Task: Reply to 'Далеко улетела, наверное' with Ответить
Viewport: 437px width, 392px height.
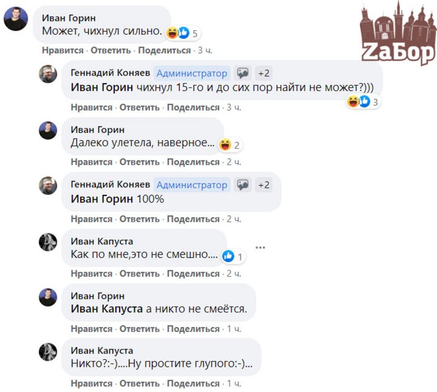Action: pos(139,162)
